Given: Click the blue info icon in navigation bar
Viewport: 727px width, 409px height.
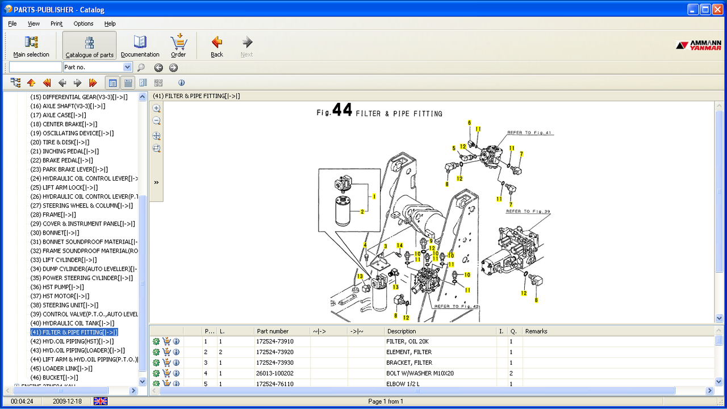Looking at the screenshot, I should point(182,83).
